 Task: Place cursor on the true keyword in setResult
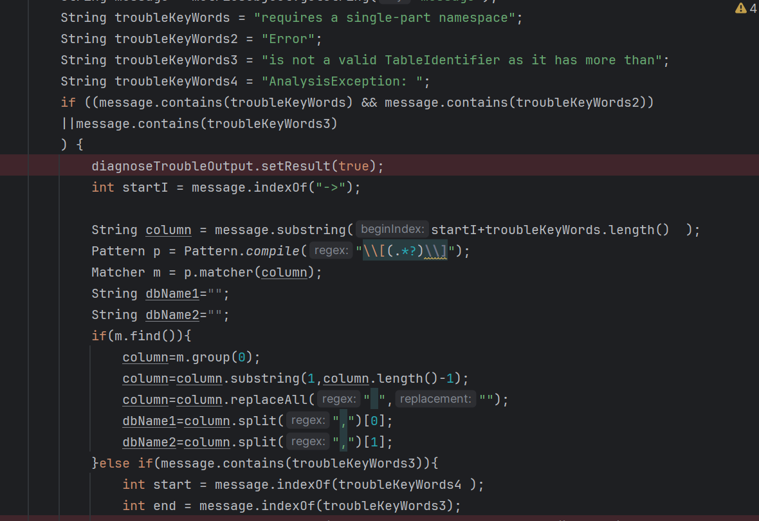point(354,166)
